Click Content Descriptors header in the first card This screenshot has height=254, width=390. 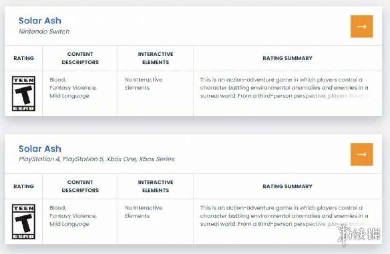point(80,58)
